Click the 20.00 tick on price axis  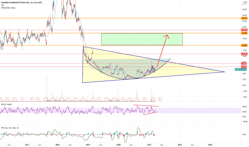pyautogui.click(x=244, y=27)
